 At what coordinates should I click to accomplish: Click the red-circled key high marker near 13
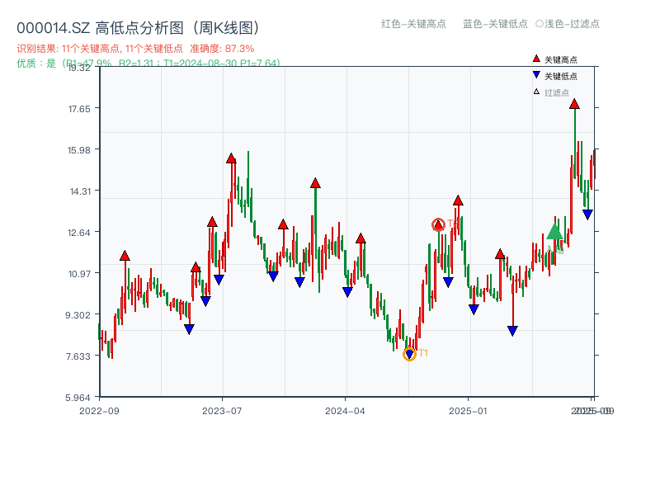coord(440,223)
